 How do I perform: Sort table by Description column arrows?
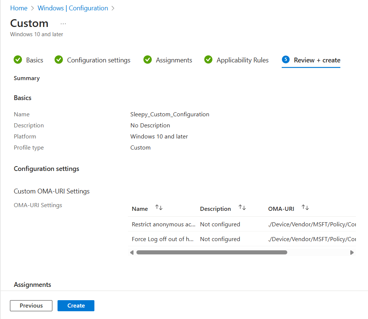click(242, 208)
